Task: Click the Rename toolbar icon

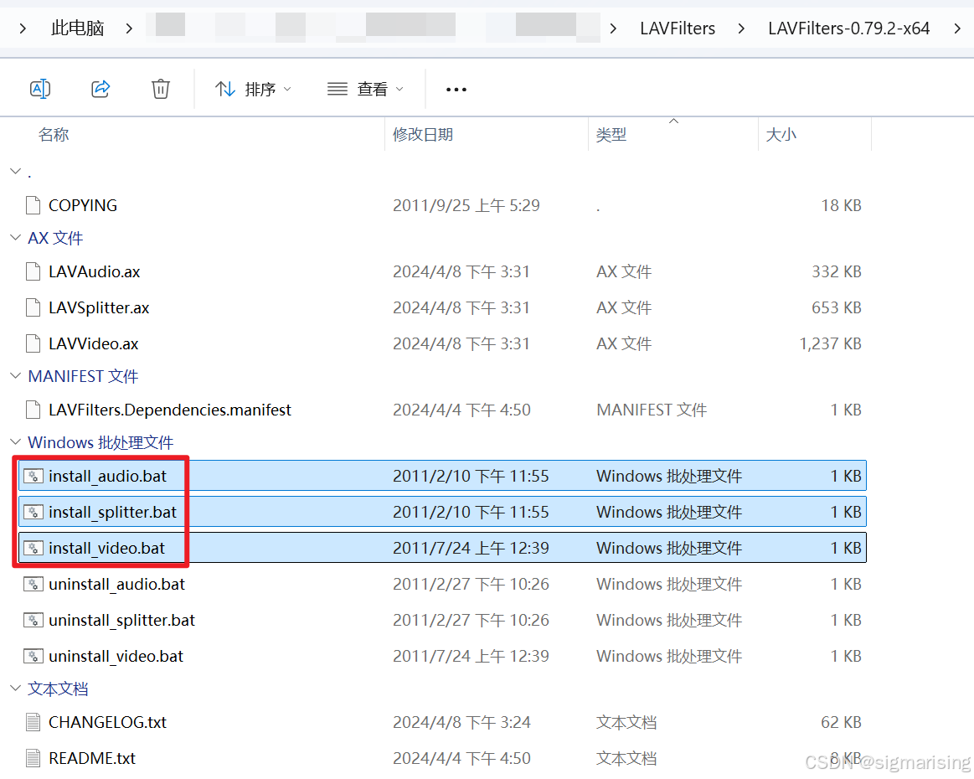Action: click(40, 89)
